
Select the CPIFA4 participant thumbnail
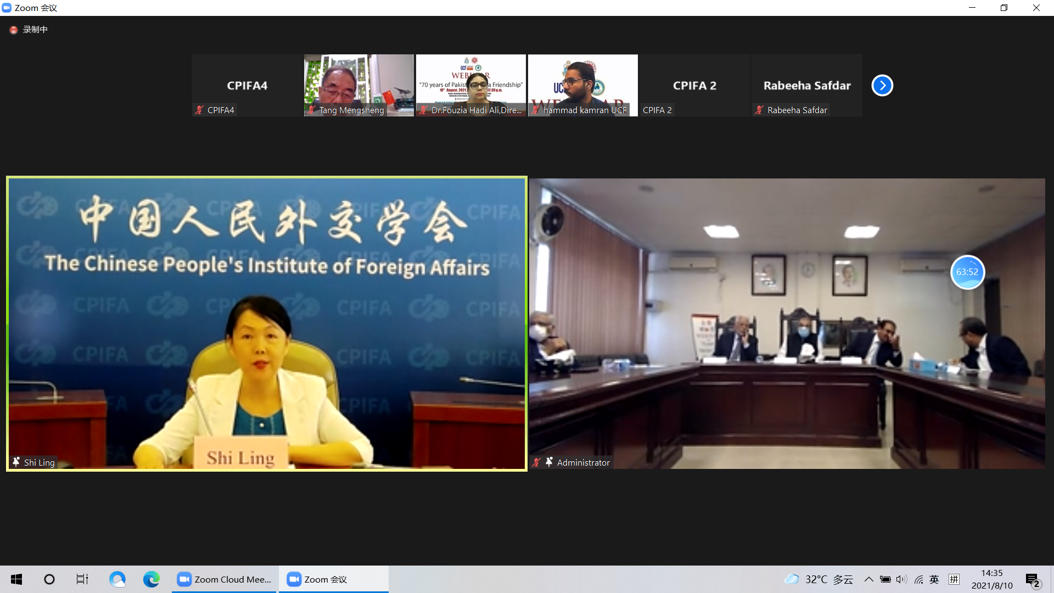pyautogui.click(x=247, y=85)
